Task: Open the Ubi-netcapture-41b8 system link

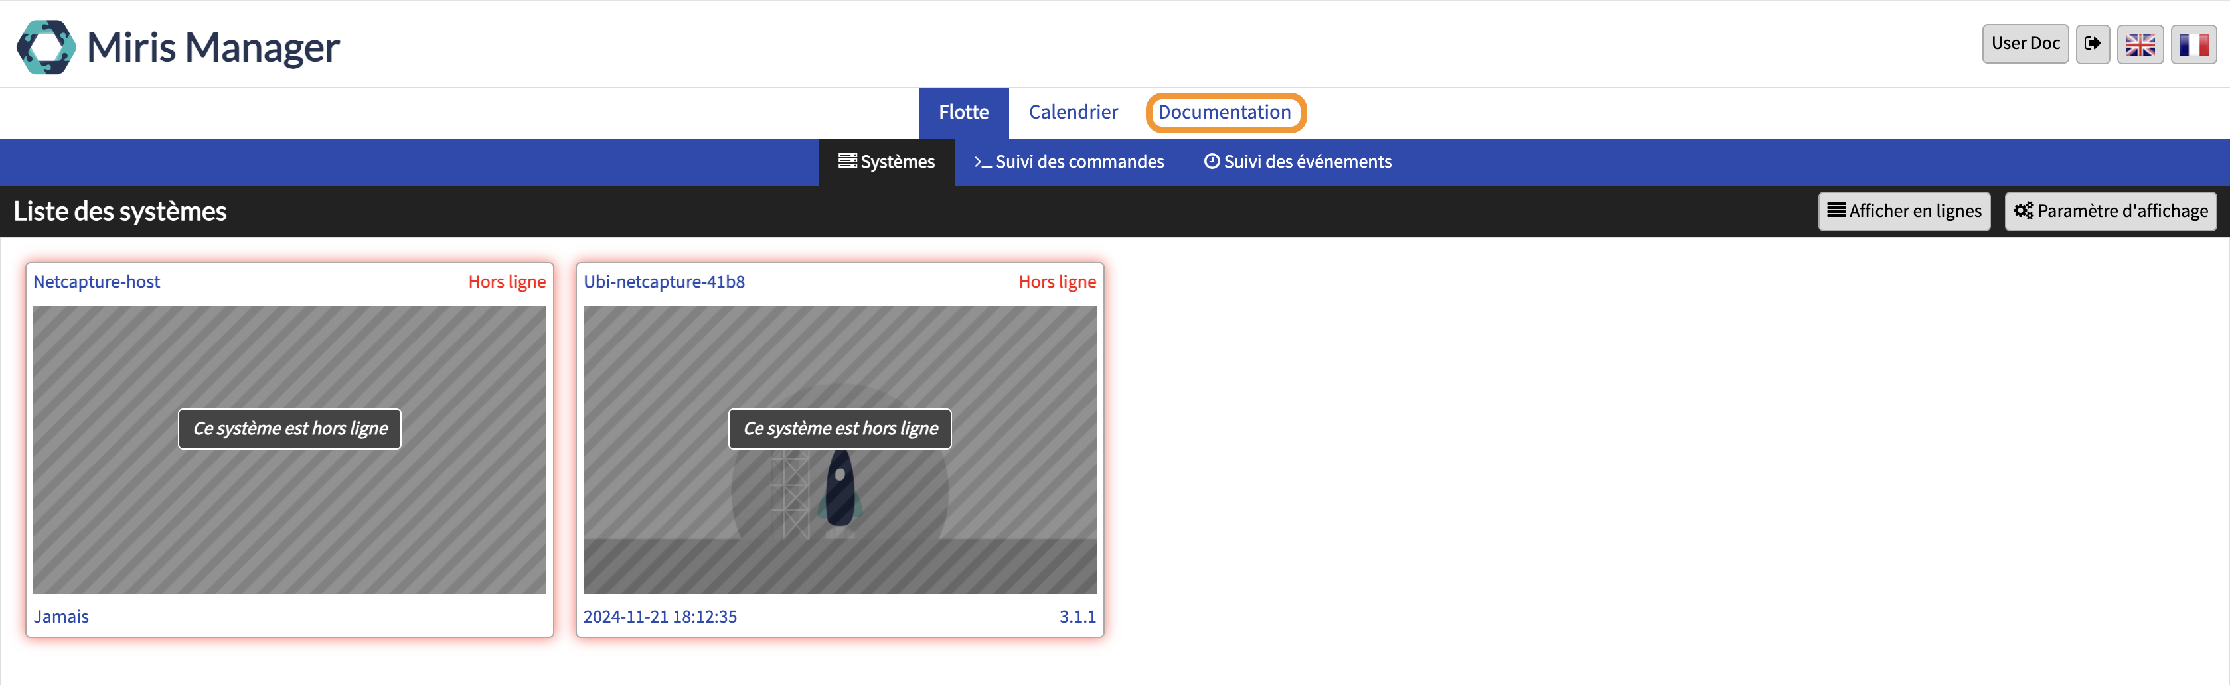Action: [664, 282]
